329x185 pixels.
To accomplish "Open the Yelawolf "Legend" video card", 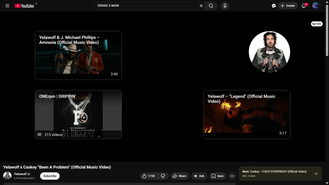I will click(247, 114).
